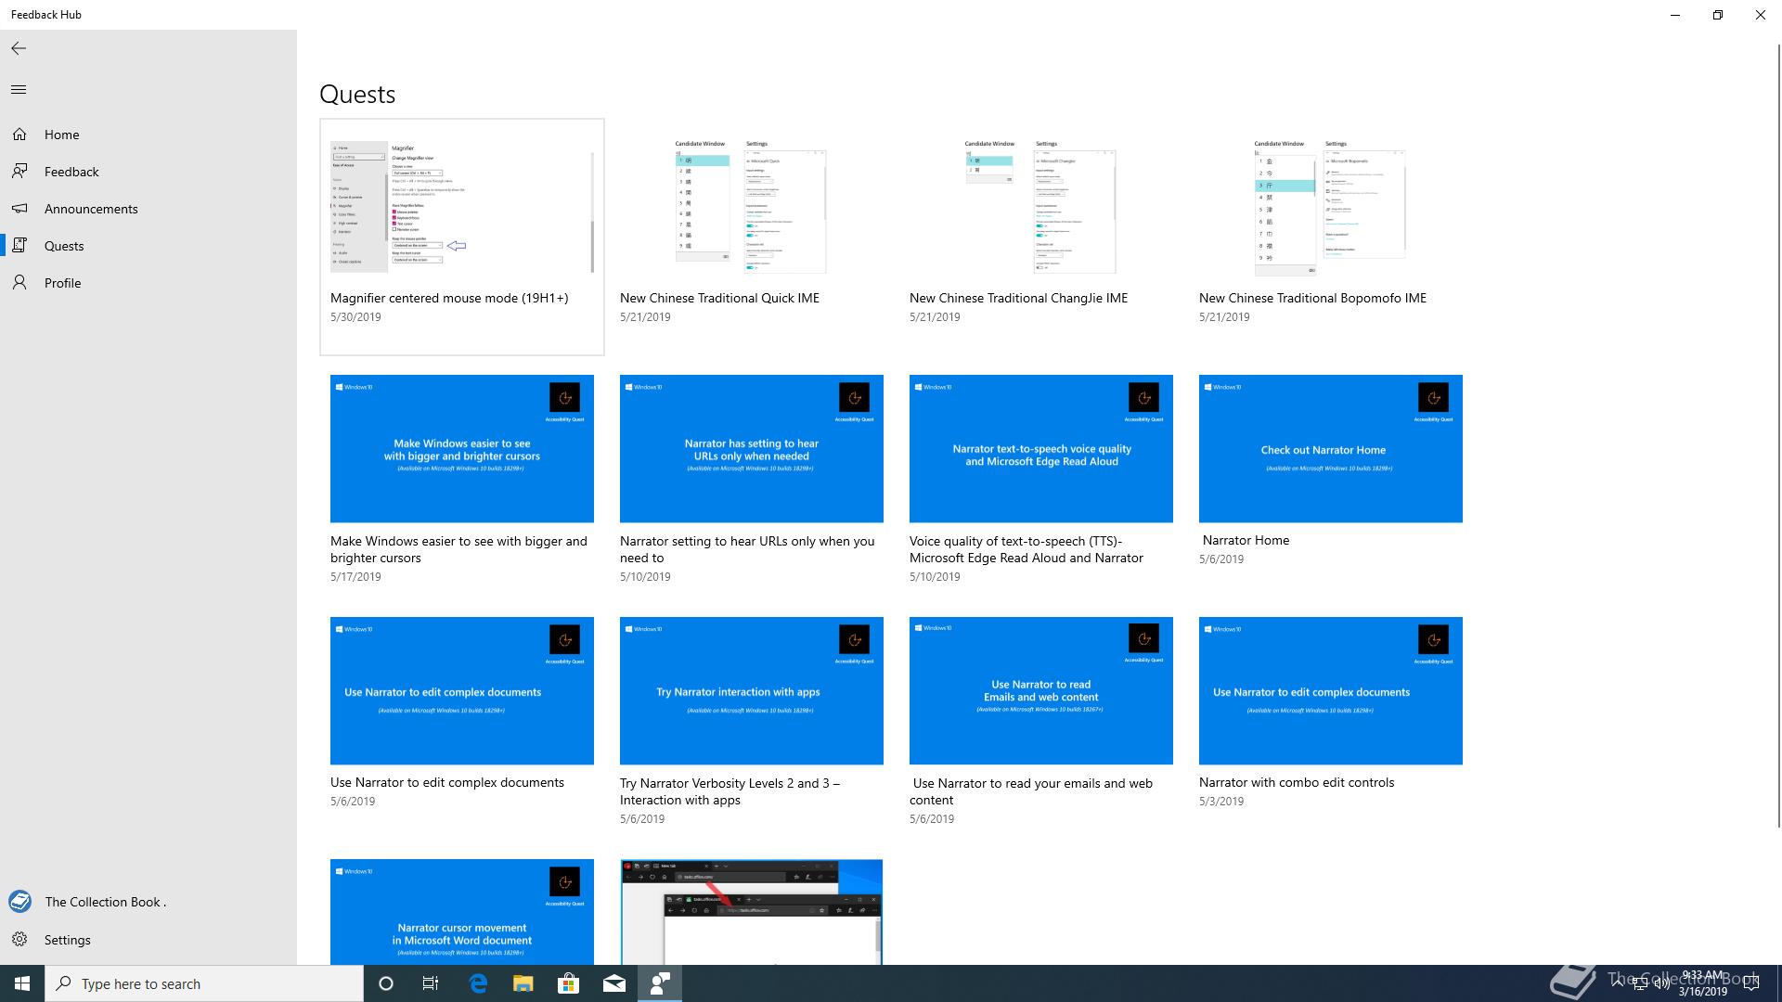
Task: Open Task View from the taskbar
Action: (431, 983)
